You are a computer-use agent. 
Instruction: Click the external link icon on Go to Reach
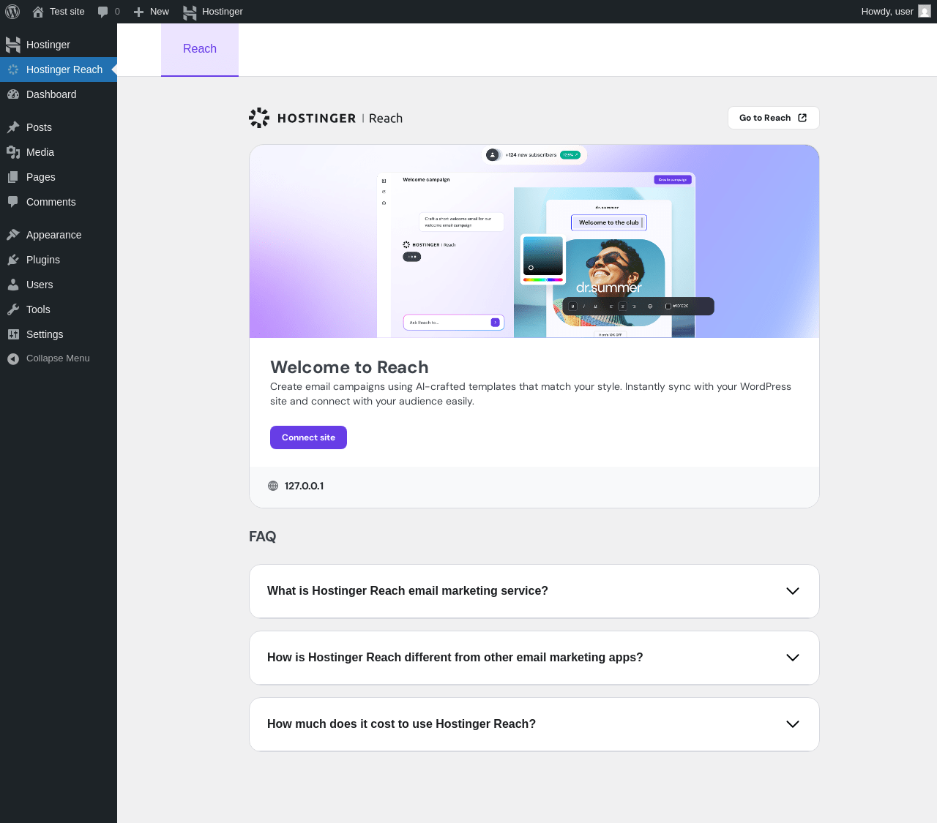(x=802, y=118)
